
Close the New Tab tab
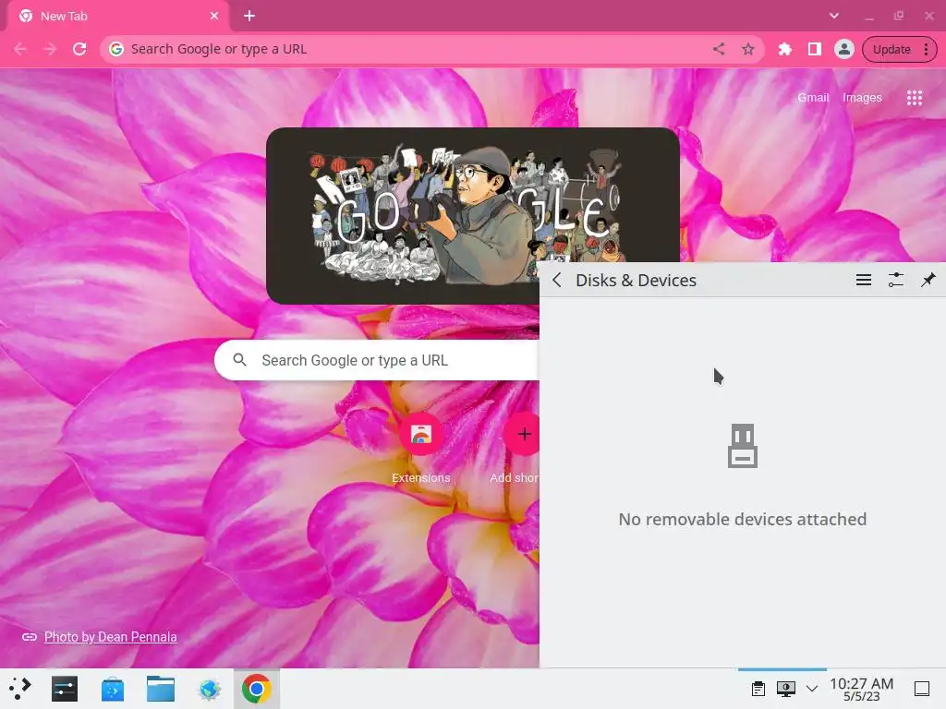pos(214,17)
